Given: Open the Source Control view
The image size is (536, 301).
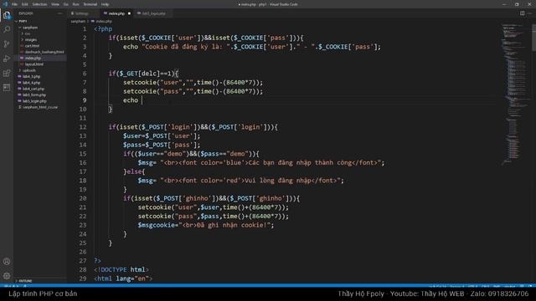Looking at the screenshot, I should 7,44.
